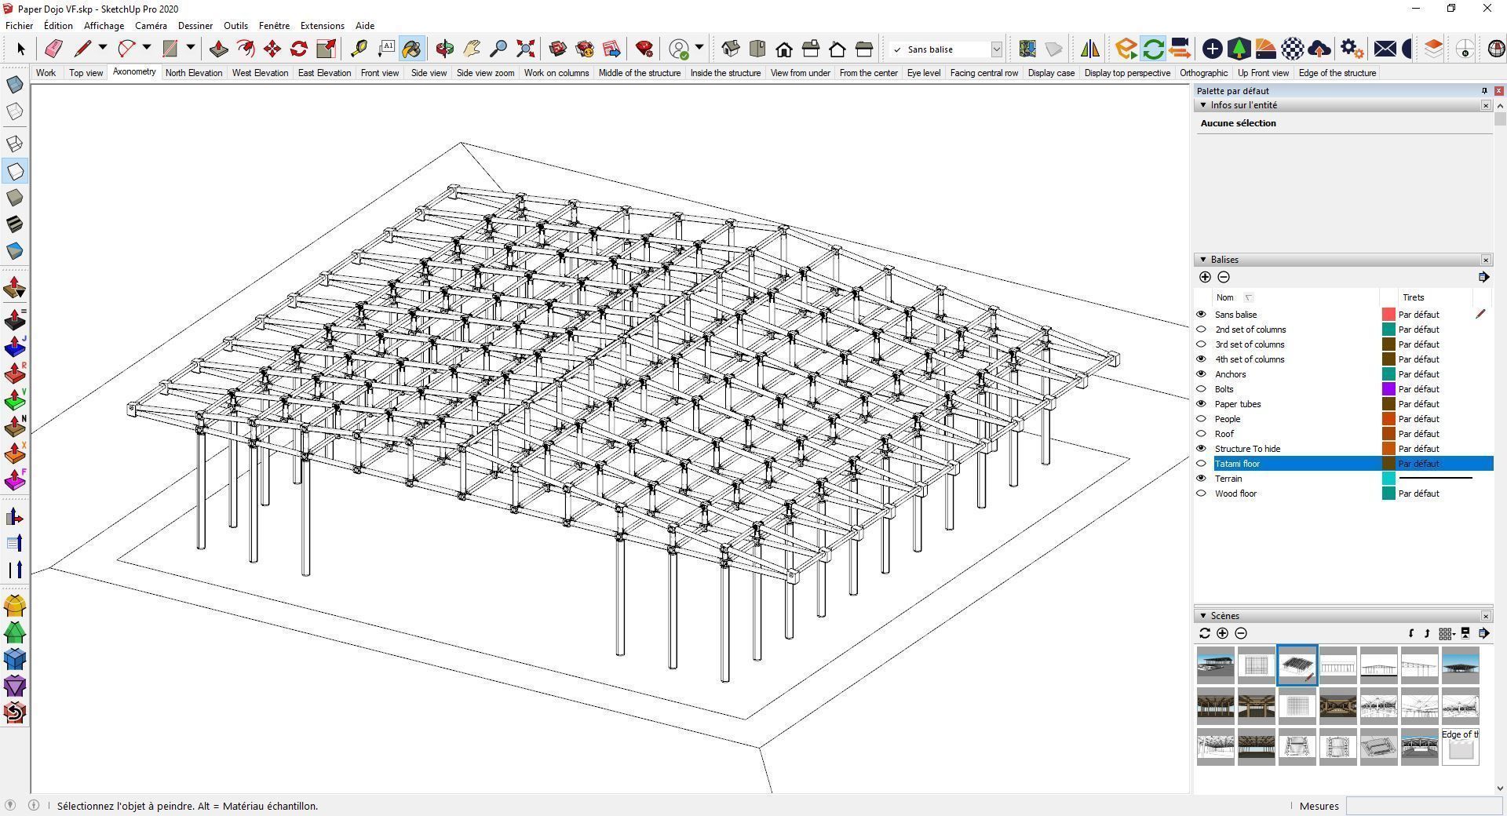
Task: Change the Terrain tag cyan color swatch
Action: click(x=1388, y=479)
